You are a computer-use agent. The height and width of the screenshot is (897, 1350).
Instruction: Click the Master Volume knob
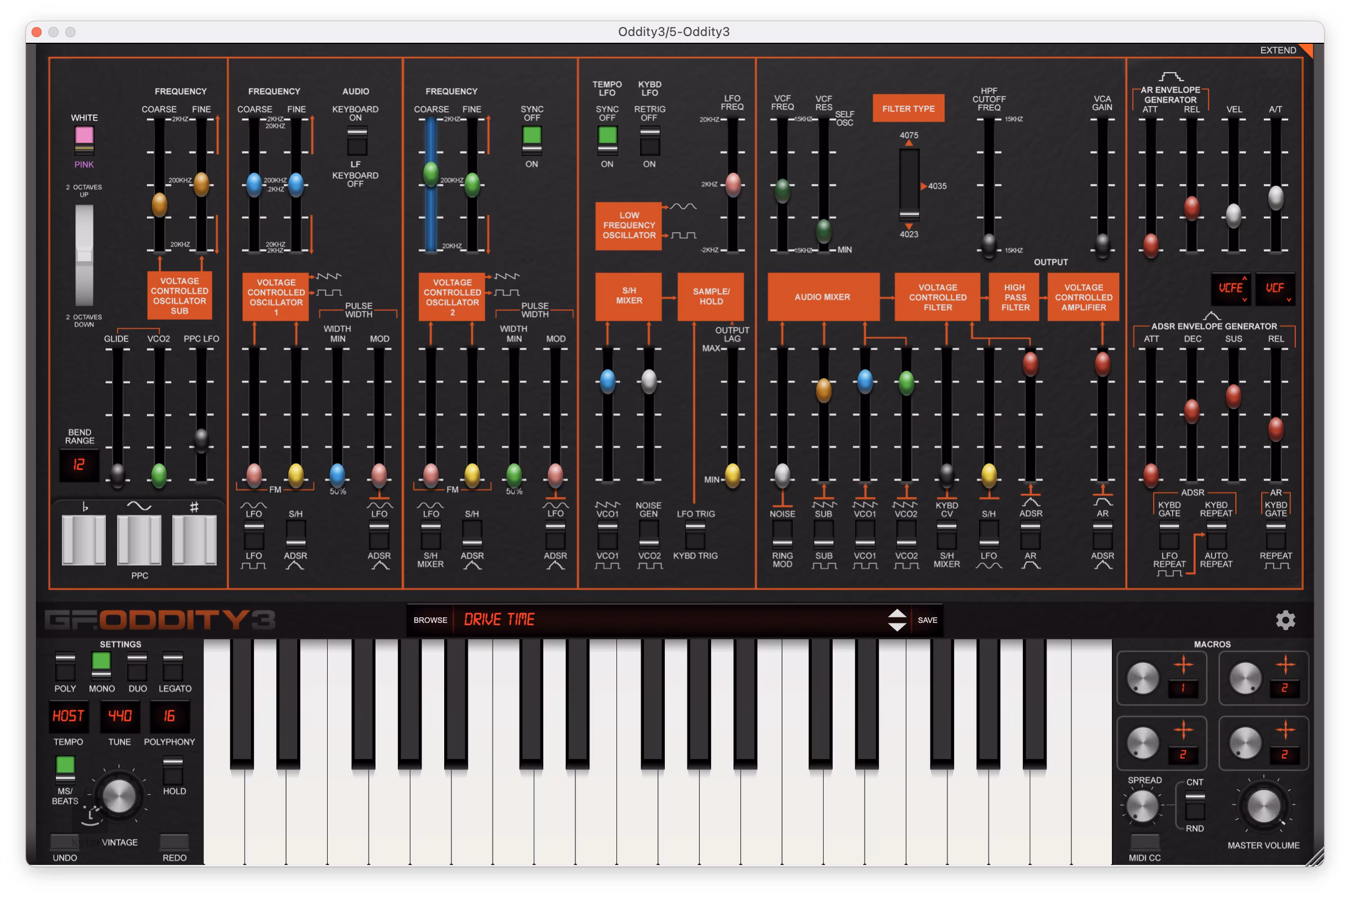pos(1263,806)
